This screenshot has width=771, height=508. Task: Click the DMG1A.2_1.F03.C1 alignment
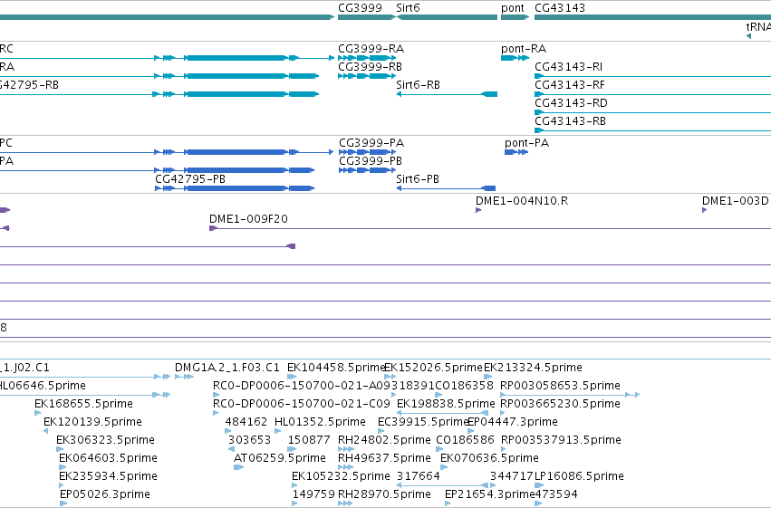pos(227,368)
